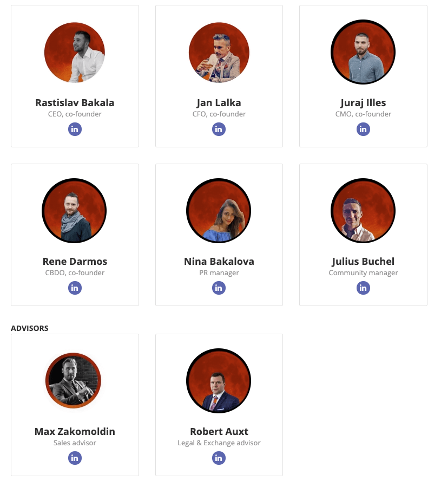
Task: Select Julius Buchel's avatar image
Action: pos(363,211)
